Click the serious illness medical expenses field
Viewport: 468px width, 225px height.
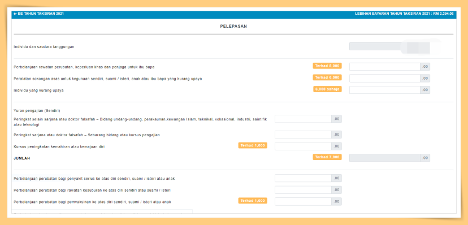click(x=303, y=178)
